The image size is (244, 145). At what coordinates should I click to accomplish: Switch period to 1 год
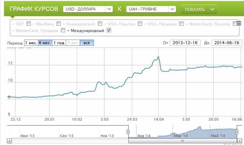(59, 43)
